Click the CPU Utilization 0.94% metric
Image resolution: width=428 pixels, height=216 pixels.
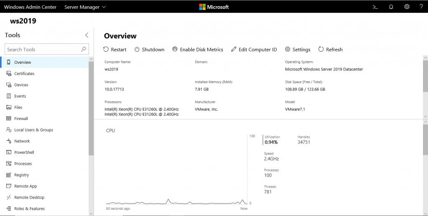coord(271,140)
